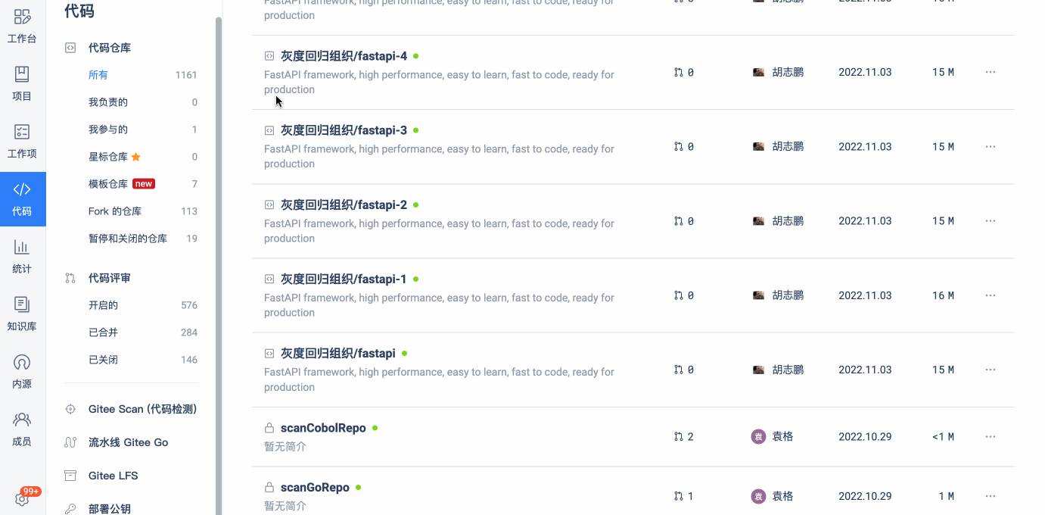Open more options for scanCobolRepo row

[x=991, y=436]
